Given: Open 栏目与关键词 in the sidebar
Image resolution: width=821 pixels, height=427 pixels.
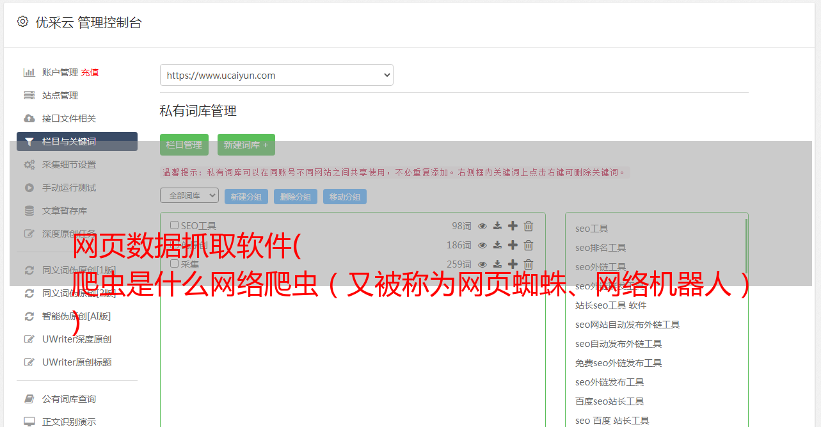Looking at the screenshot, I should pos(77,141).
